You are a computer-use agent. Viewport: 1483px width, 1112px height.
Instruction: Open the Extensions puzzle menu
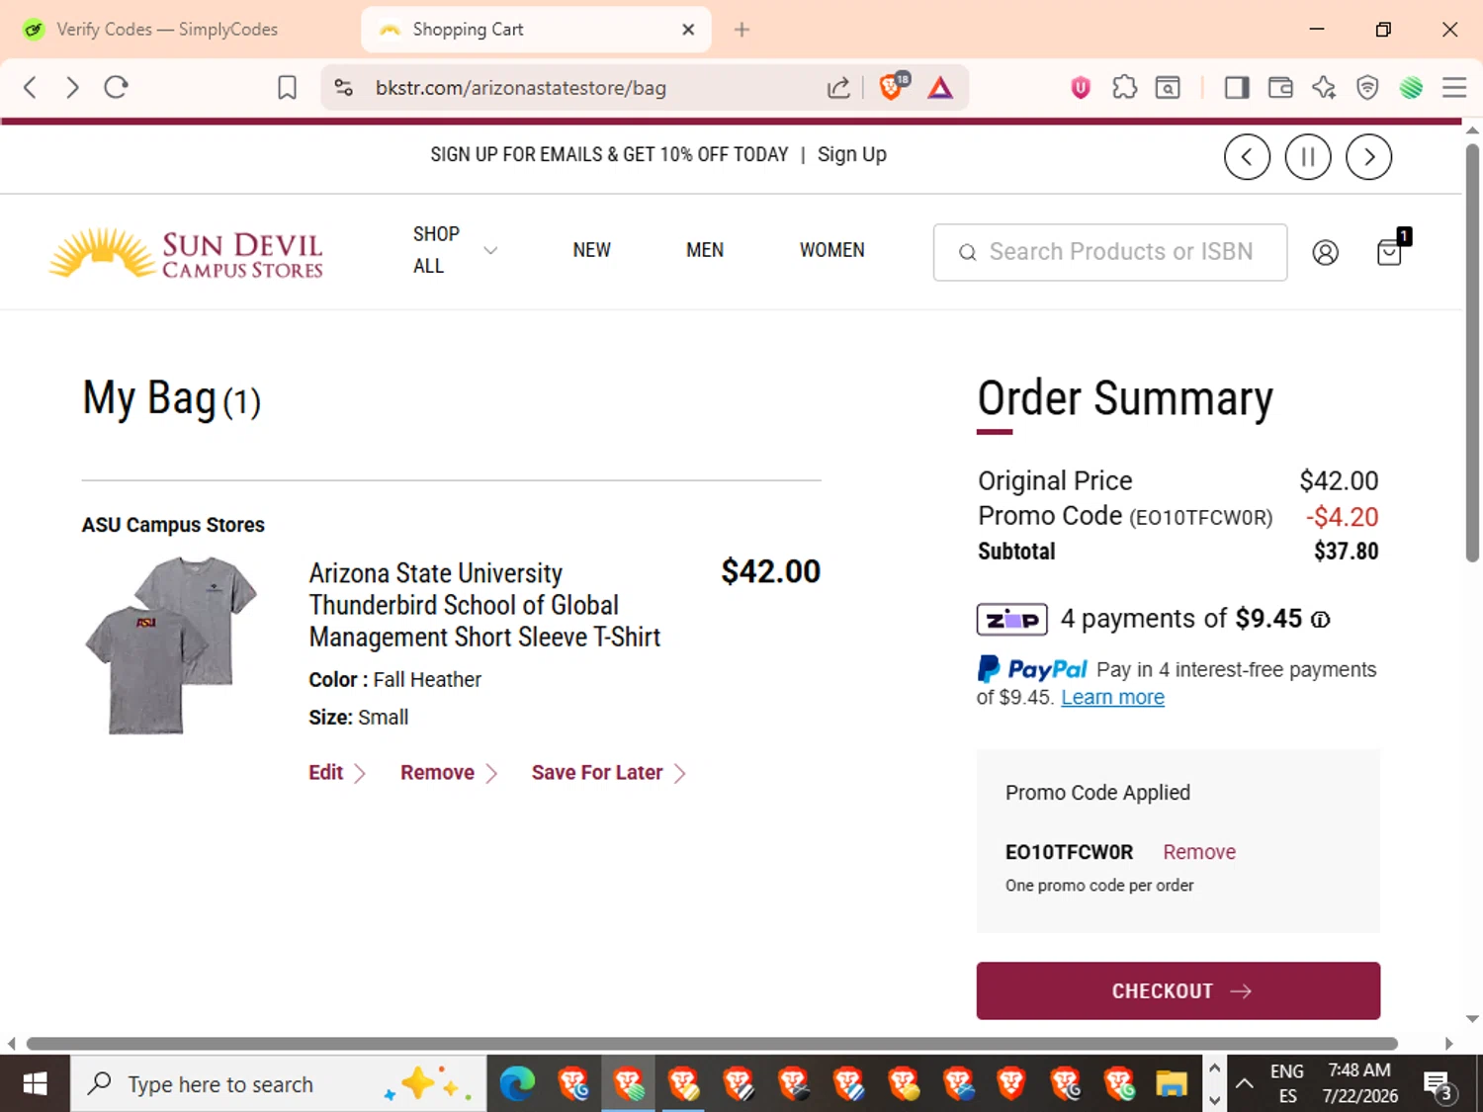[x=1124, y=88]
